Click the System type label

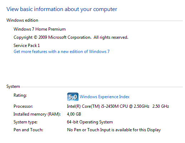(x=25, y=122)
